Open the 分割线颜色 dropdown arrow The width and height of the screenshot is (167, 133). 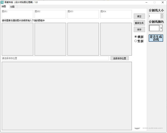[x=161, y=28]
